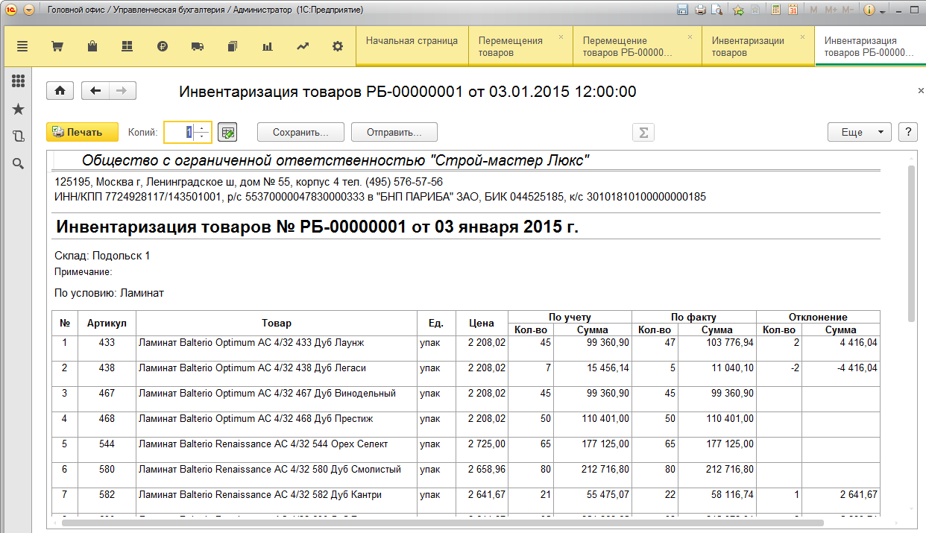926x533 pixels.
Task: Click the Отправить... button
Action: point(394,132)
